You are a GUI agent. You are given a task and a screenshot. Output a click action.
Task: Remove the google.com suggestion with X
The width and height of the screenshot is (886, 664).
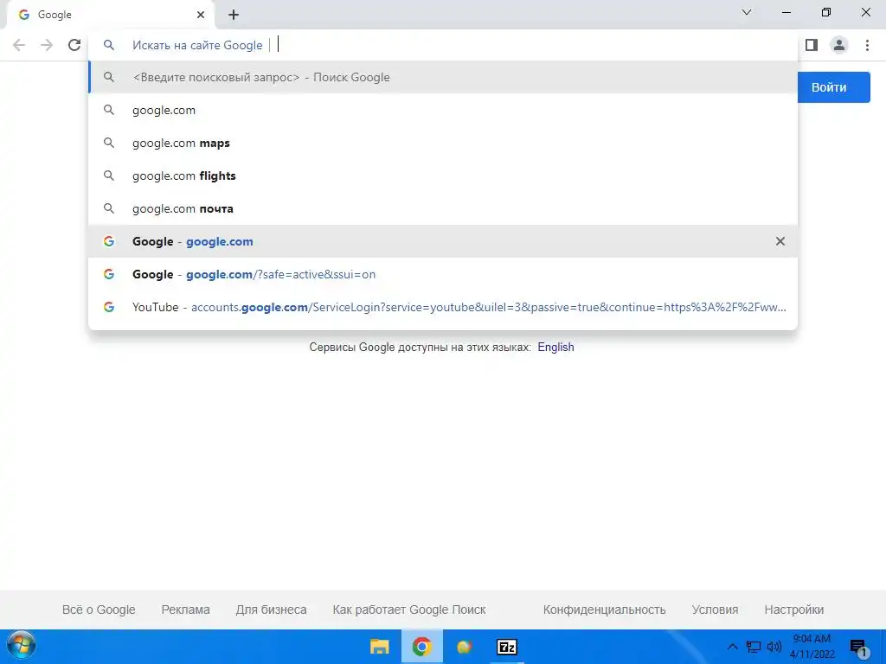(780, 241)
